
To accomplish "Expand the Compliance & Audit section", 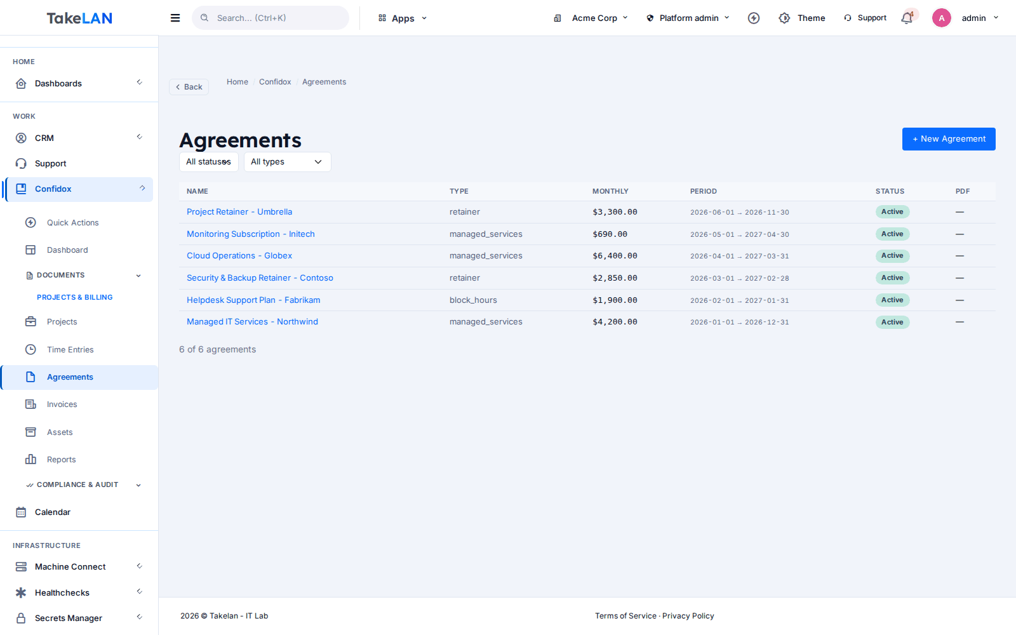I will click(x=83, y=485).
